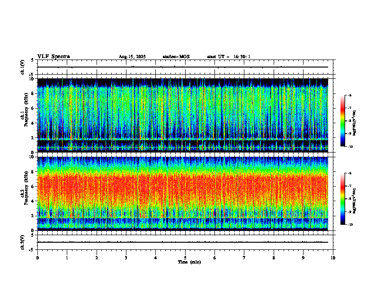
Task: Click time axis tick label "7"
Action: [x=244, y=258]
